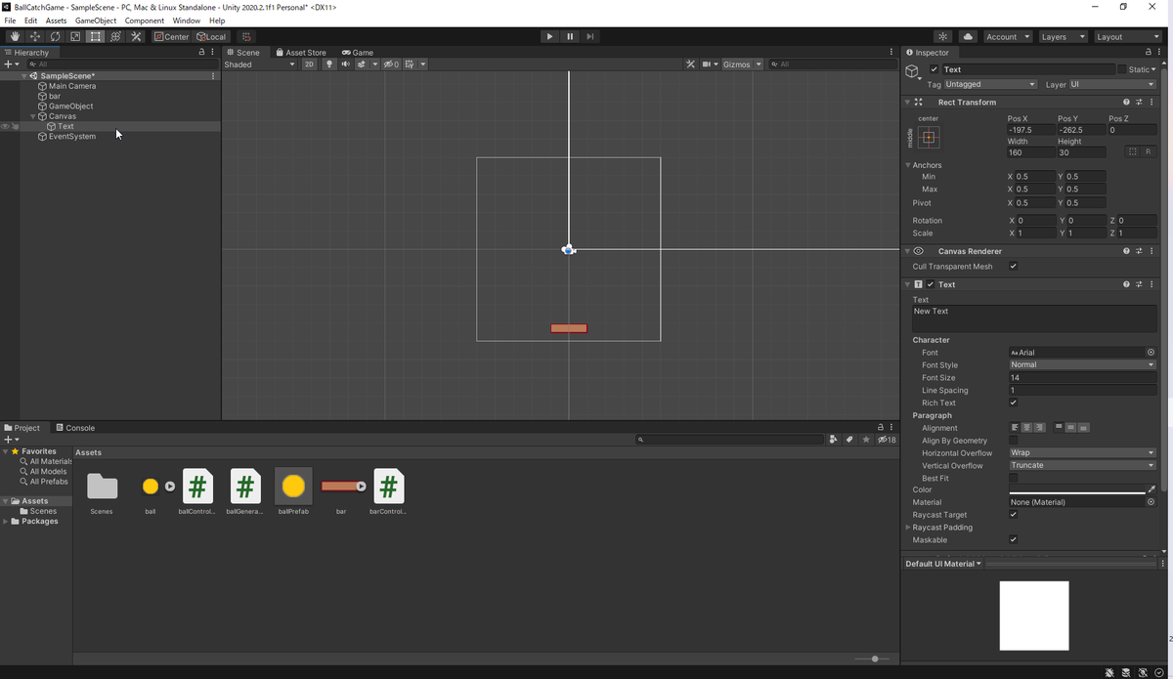Image resolution: width=1173 pixels, height=679 pixels.
Task: Open the Gizmos dropdown
Action: (742, 64)
